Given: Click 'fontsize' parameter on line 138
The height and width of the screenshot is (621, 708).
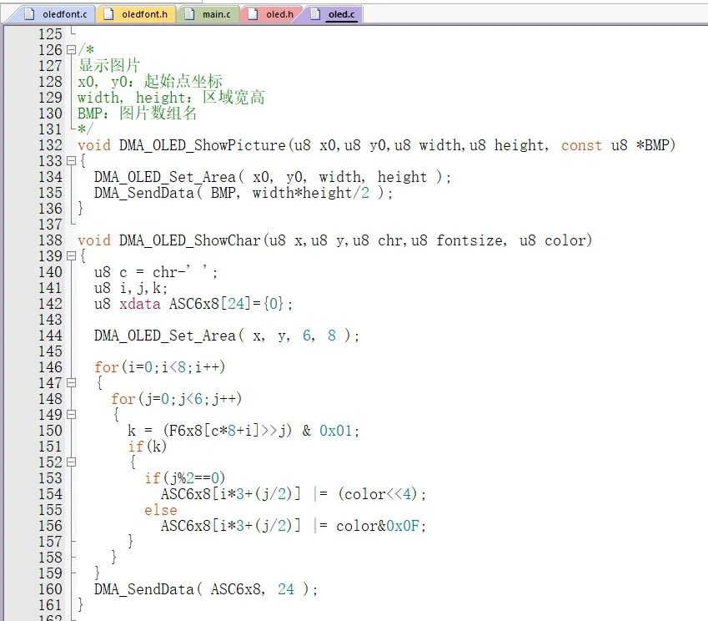Looking at the screenshot, I should (x=469, y=240).
